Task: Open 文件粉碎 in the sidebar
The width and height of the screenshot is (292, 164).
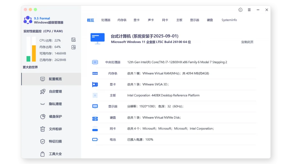Action: pos(51,129)
